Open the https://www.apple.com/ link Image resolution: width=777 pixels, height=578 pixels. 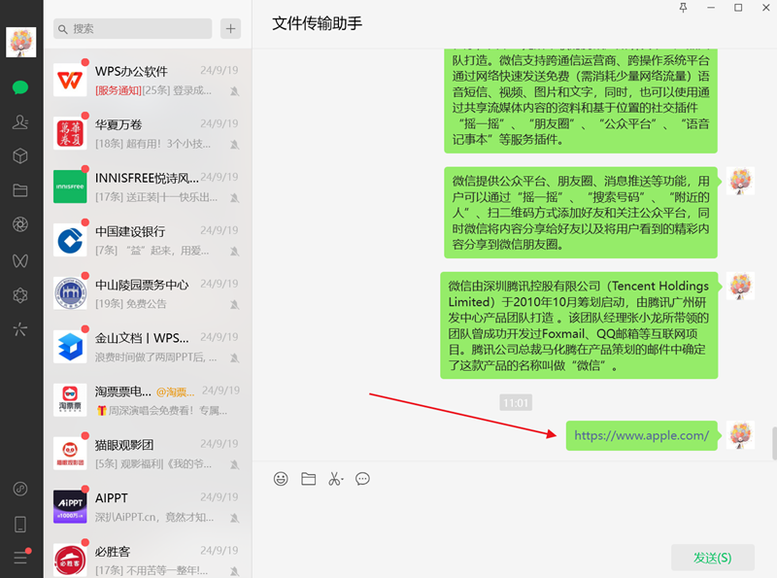point(641,436)
